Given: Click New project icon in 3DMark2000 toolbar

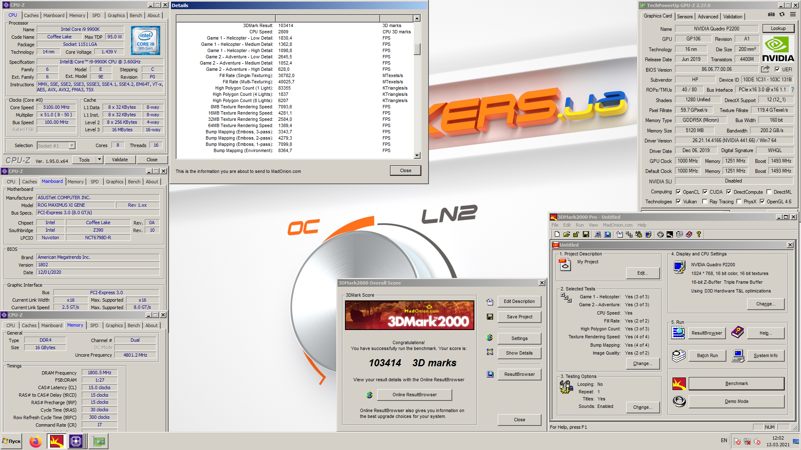Looking at the screenshot, I should coord(557,235).
